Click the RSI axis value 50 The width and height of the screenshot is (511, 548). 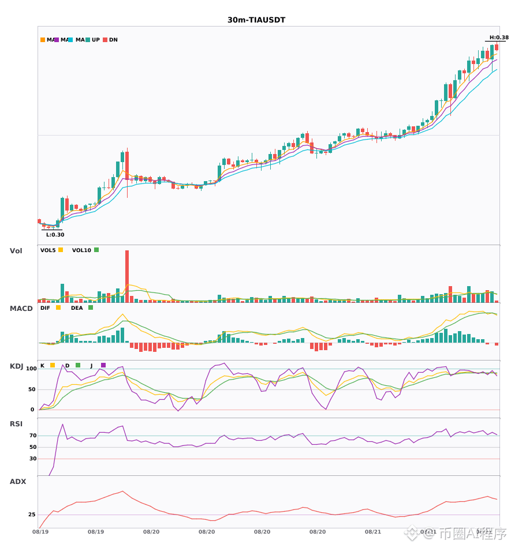click(x=33, y=447)
